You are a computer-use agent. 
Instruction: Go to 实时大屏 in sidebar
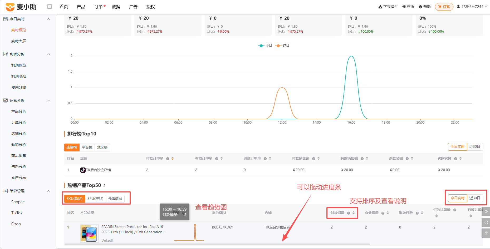coord(19,41)
